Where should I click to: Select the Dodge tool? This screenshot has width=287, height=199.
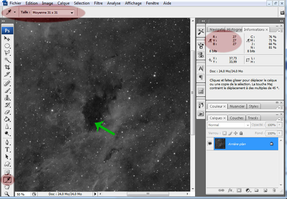[x=7, y=134]
